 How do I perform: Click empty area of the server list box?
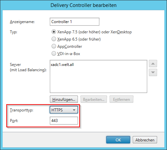98,80
